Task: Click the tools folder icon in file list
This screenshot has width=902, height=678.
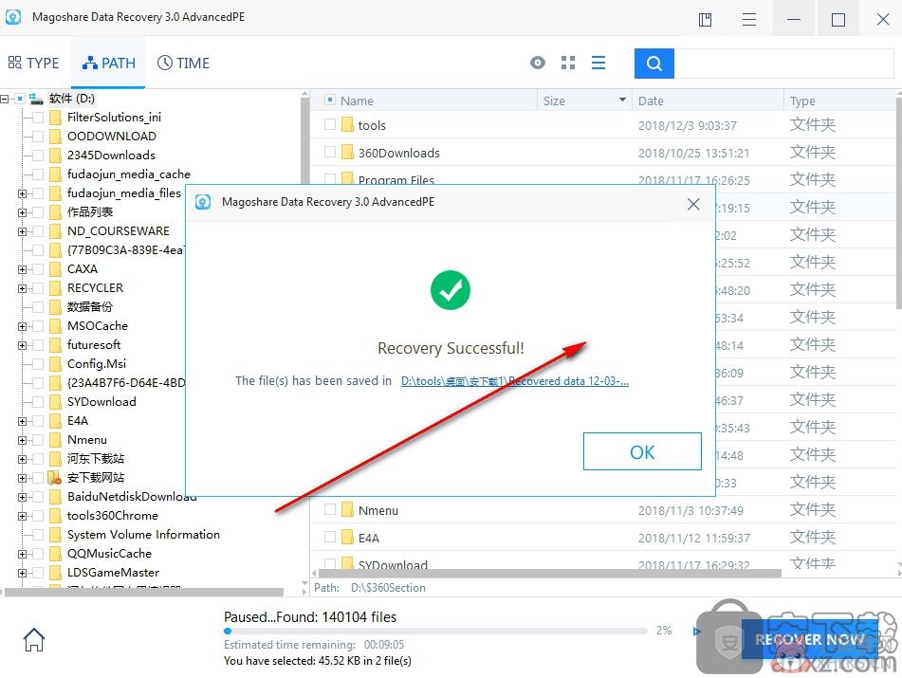Action: pos(347,125)
